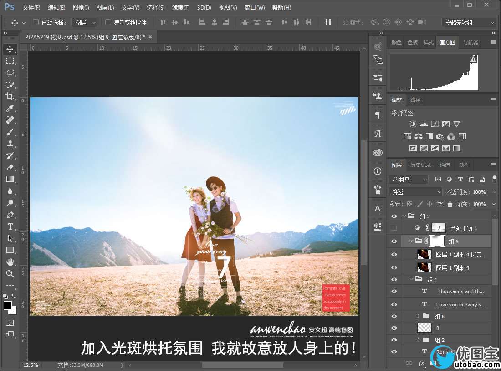Open the 图像(I) menu

pos(81,8)
